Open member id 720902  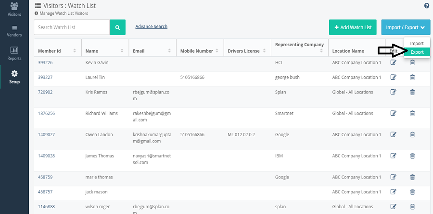[45, 92]
